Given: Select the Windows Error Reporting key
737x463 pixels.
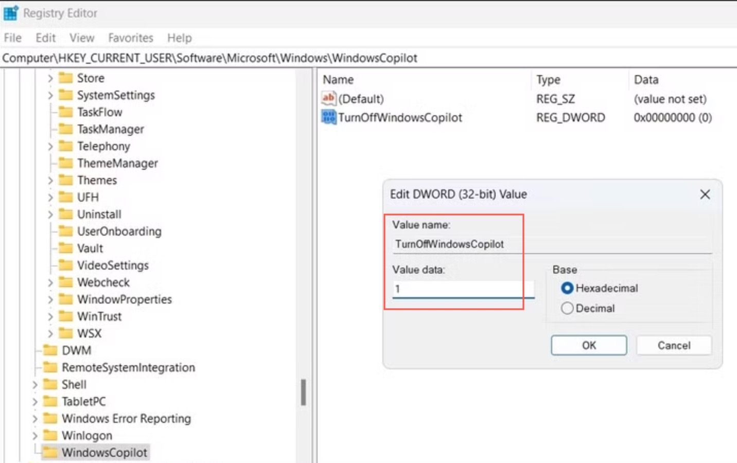Looking at the screenshot, I should click(x=126, y=419).
